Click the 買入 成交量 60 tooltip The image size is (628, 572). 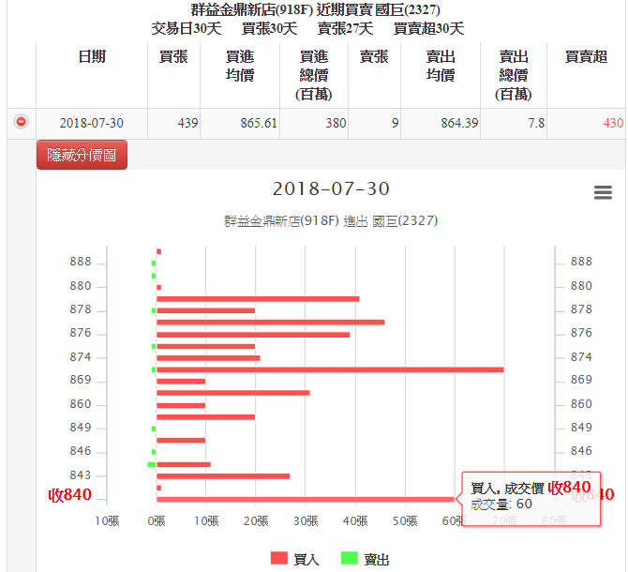coord(530,496)
